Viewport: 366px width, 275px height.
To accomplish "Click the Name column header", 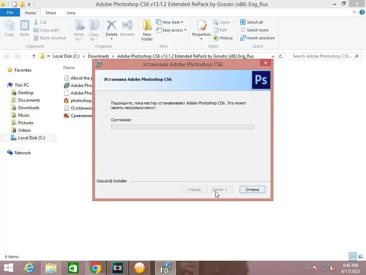I will (x=69, y=68).
